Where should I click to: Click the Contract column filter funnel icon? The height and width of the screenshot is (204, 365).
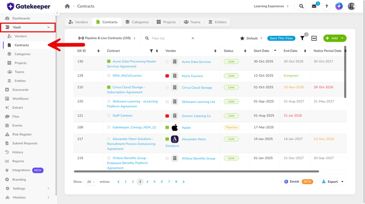tap(151, 51)
